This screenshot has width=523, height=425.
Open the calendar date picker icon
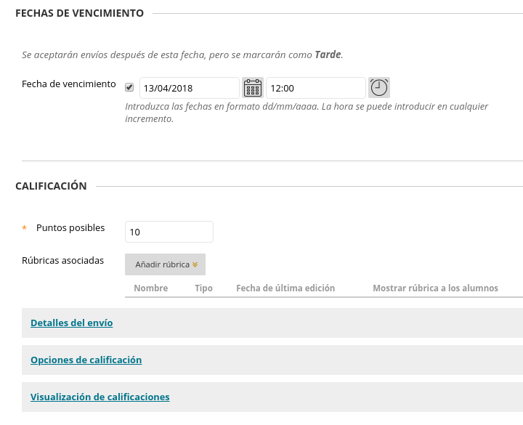(x=252, y=88)
